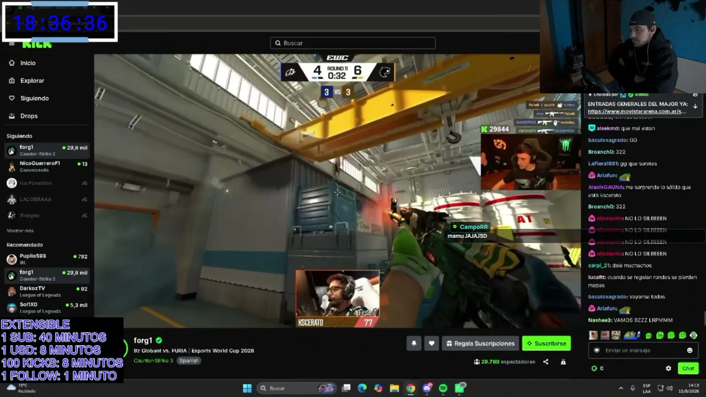Click username AlexisGAUNA in chat
The image size is (706, 397).
click(x=606, y=187)
